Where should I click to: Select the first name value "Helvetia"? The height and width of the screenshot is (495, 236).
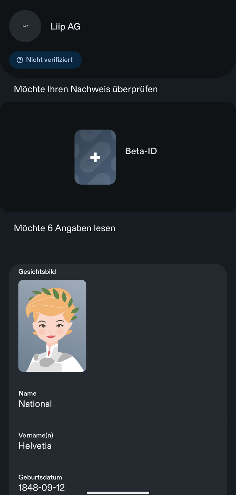coord(35,446)
